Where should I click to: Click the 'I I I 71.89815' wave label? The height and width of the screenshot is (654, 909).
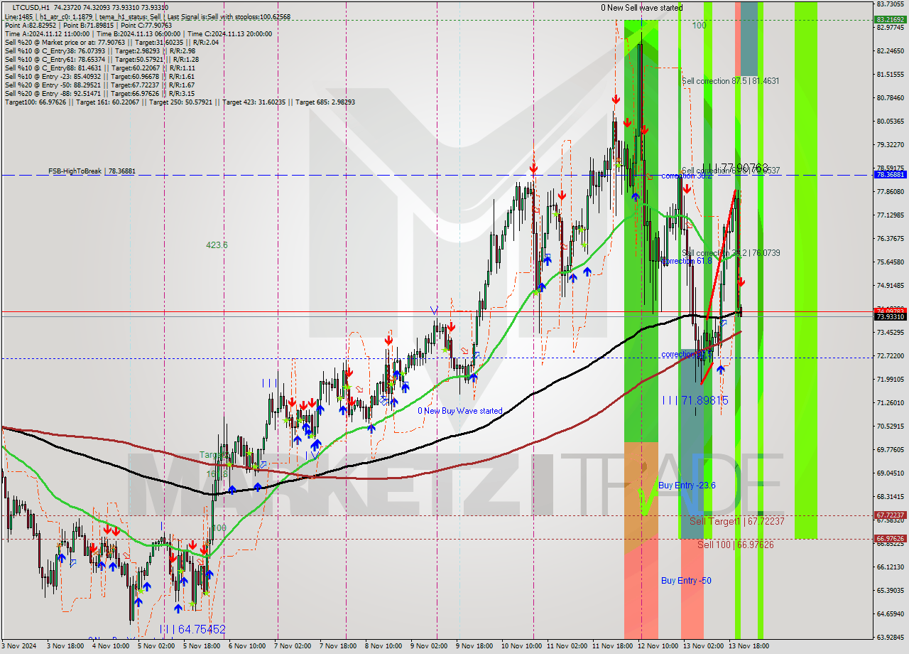[695, 401]
